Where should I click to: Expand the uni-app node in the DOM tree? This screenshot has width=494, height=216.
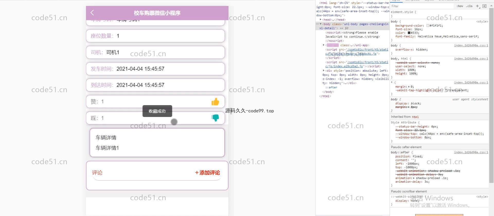[324, 45]
